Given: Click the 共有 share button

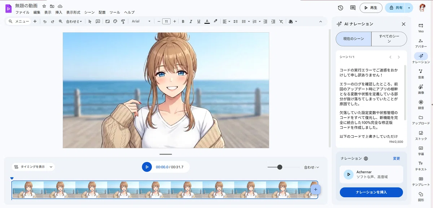Looking at the screenshot, I should pos(395,8).
